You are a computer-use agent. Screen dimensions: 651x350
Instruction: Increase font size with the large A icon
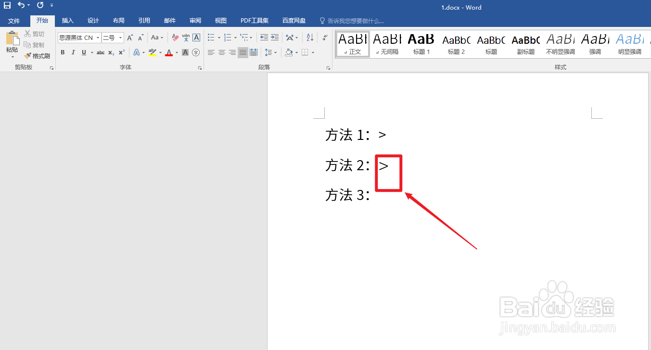point(130,37)
